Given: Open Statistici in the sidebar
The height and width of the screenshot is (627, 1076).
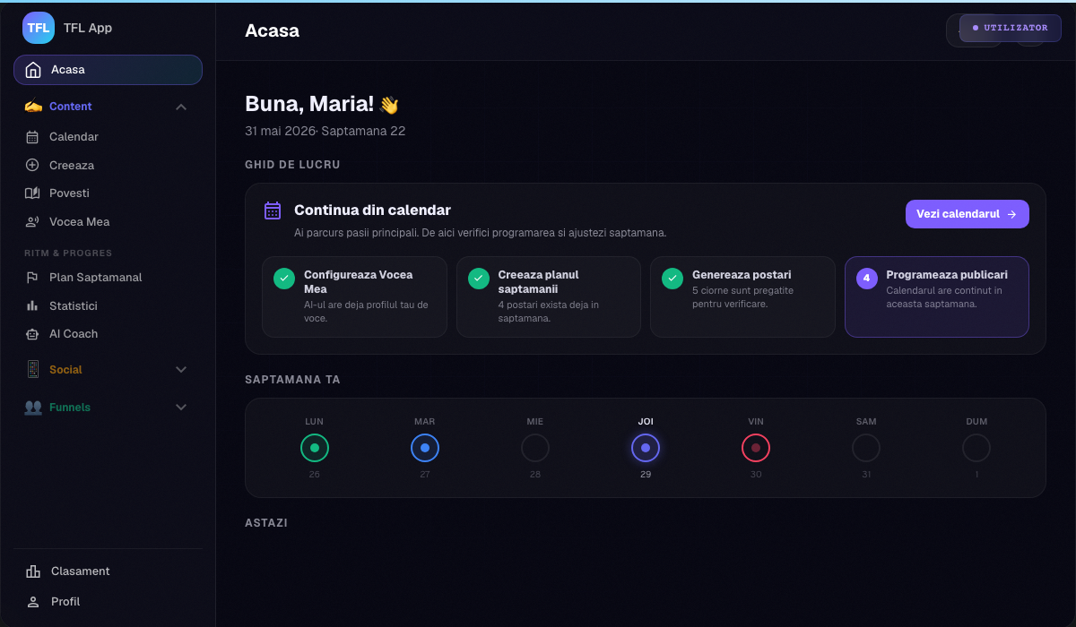Looking at the screenshot, I should (108, 305).
